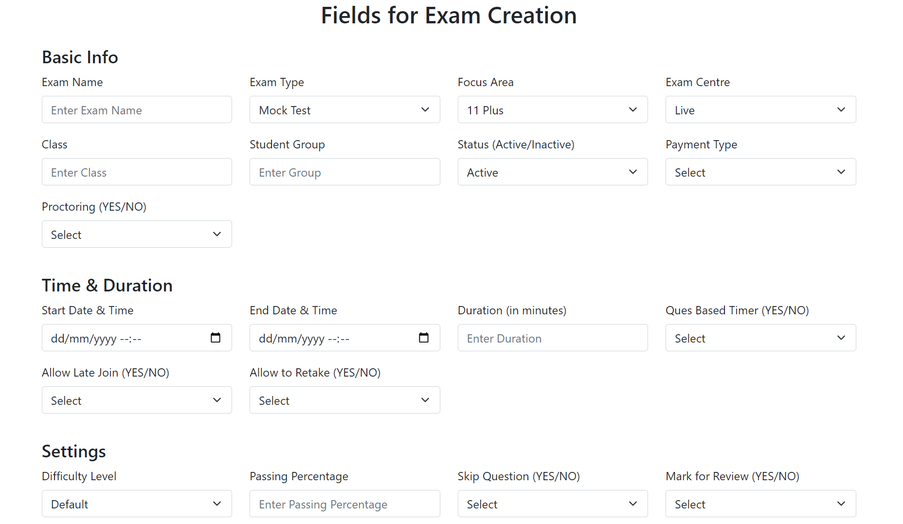Click the Enter Duration field
This screenshot has width=903, height=524.
[552, 338]
